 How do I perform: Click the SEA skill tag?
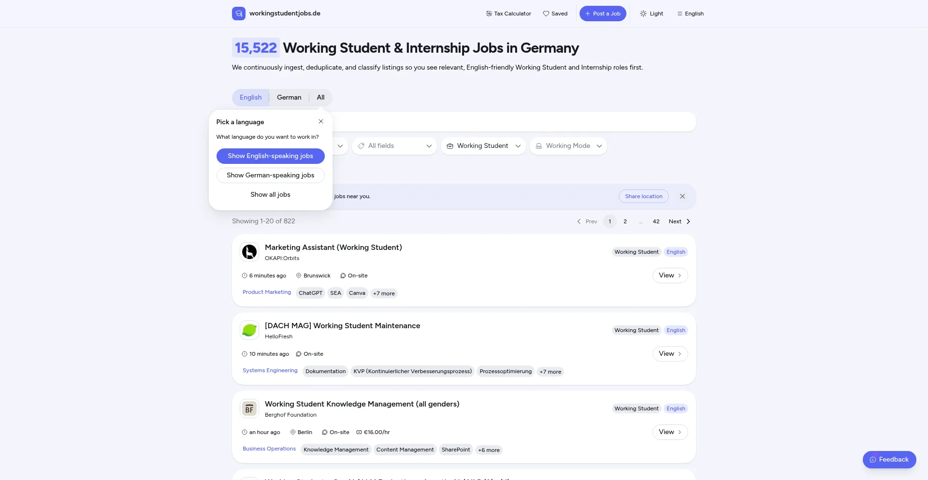tap(335, 293)
